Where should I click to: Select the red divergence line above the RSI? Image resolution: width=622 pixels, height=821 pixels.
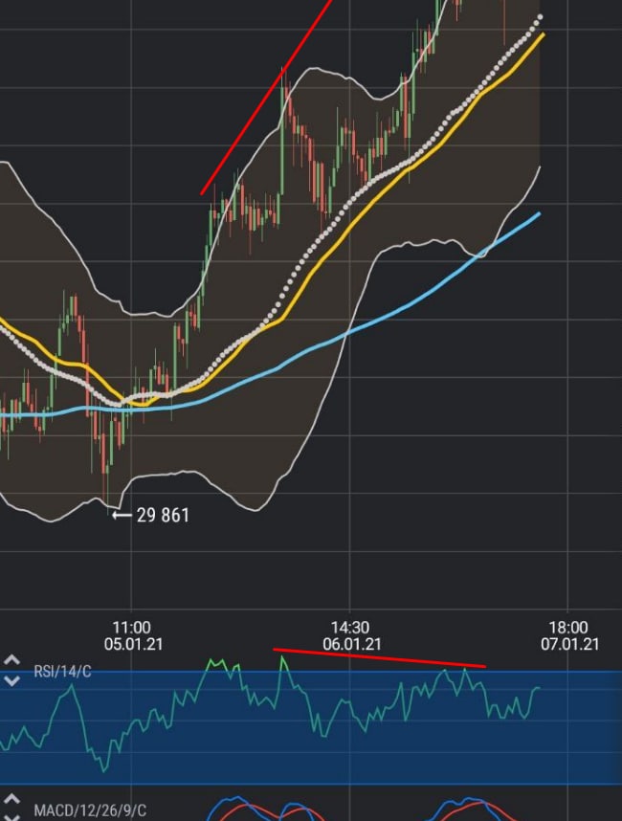380,658
